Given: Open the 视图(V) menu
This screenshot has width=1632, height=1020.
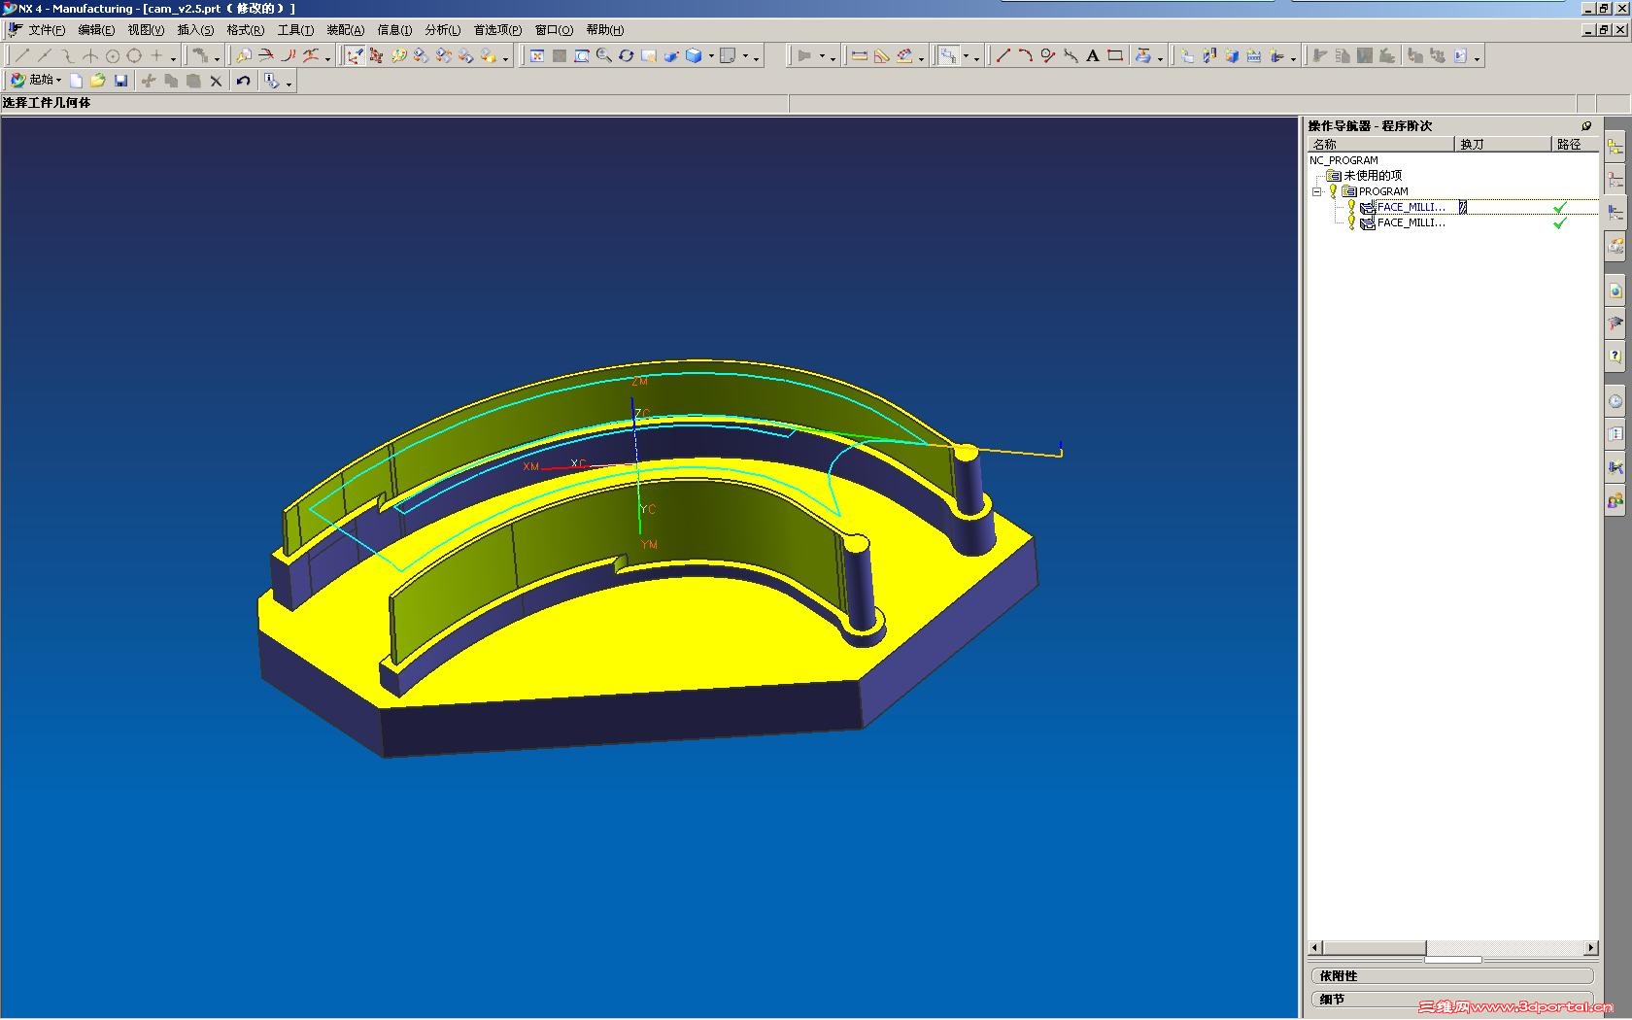Looking at the screenshot, I should click(146, 30).
